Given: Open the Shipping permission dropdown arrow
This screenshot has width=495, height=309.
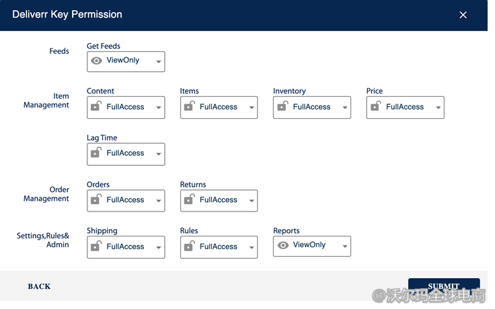Looking at the screenshot, I should (158, 248).
